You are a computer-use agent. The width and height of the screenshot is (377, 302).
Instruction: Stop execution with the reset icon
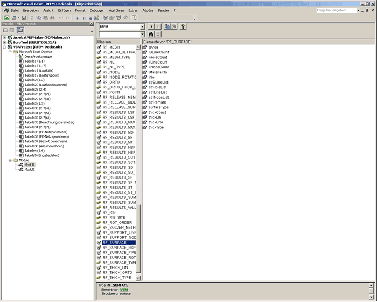(90, 18)
